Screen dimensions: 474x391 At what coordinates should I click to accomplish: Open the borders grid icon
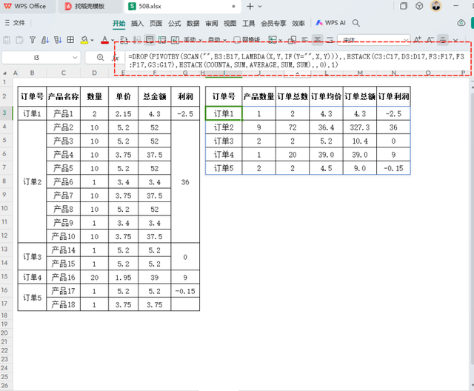tap(70, 40)
